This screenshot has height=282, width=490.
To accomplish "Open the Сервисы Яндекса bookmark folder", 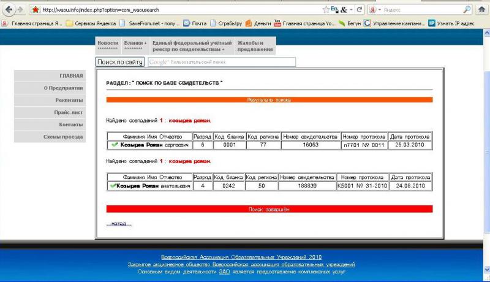I will coord(92,23).
